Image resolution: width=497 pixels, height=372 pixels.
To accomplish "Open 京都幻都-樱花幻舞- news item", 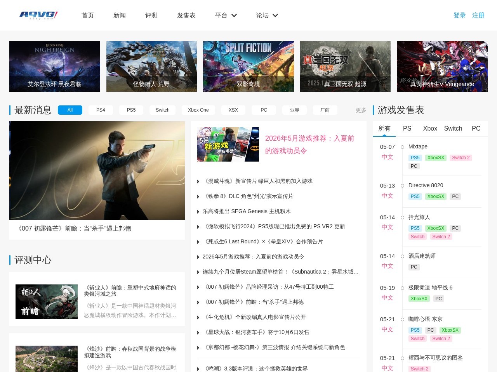I will coord(274,348).
